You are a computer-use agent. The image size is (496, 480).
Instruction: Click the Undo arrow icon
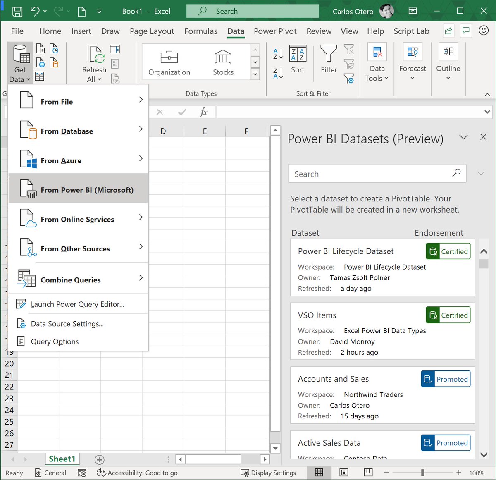pos(35,11)
